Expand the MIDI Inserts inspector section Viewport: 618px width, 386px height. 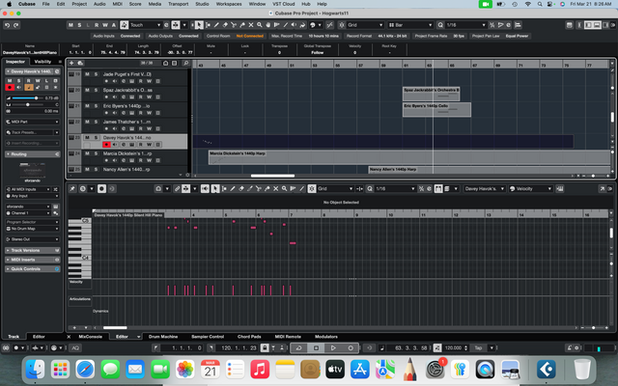point(32,260)
